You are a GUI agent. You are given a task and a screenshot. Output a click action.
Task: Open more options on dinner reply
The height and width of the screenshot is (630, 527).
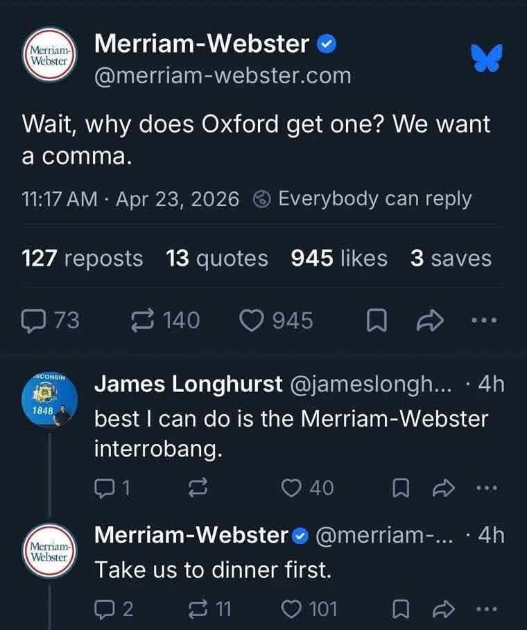point(487,609)
